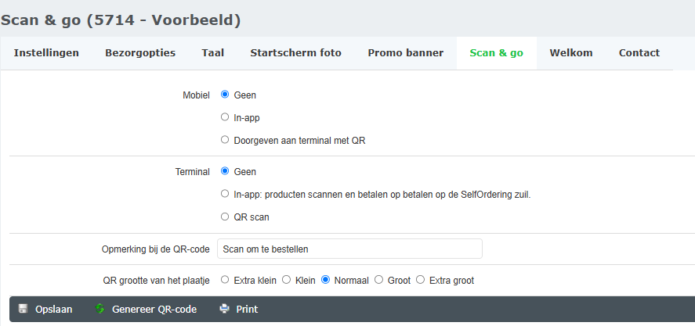Click the printer icon in bottom toolbar
Image resolution: width=695 pixels, height=326 pixels.
(x=224, y=309)
